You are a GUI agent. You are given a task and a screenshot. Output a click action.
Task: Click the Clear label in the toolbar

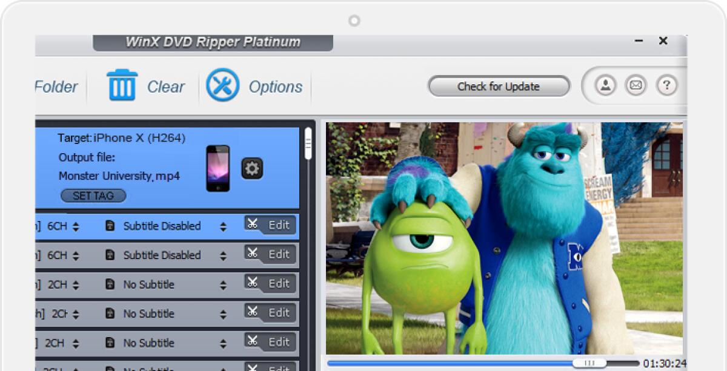(x=165, y=87)
